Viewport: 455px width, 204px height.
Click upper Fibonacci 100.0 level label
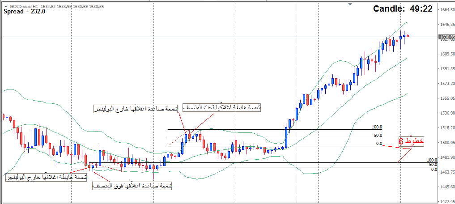point(377,127)
